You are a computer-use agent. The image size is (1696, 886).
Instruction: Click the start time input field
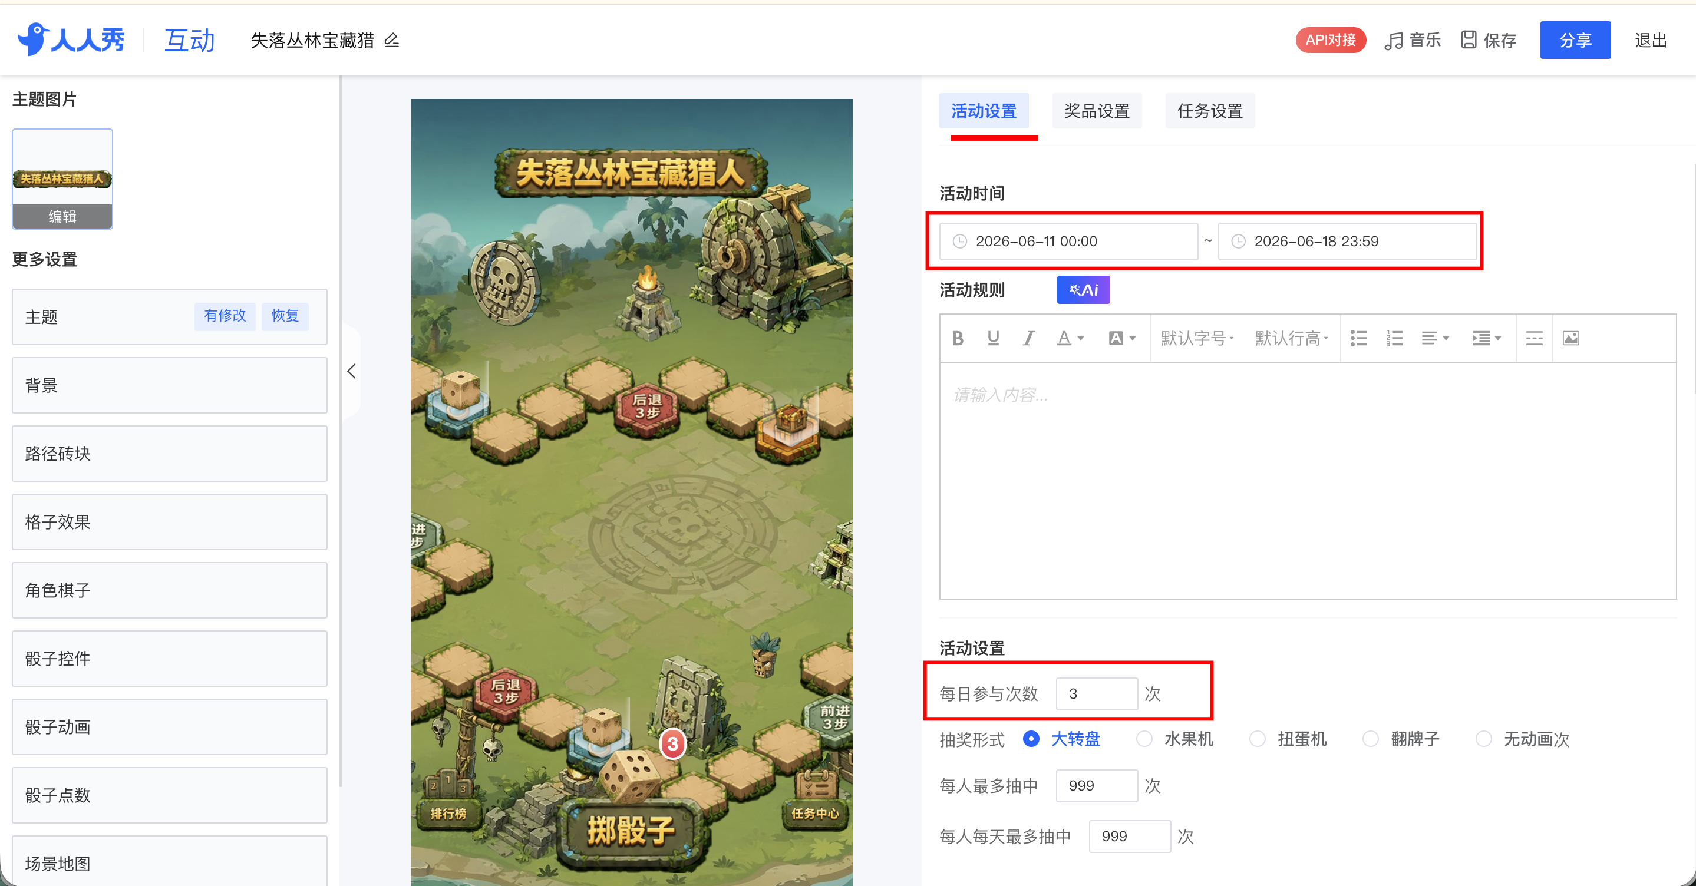click(x=1068, y=242)
